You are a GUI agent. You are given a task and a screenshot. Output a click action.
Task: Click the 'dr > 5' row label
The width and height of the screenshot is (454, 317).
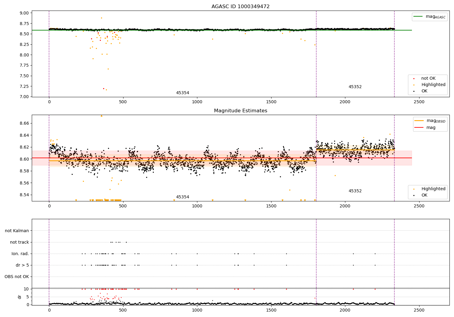tap(22, 265)
